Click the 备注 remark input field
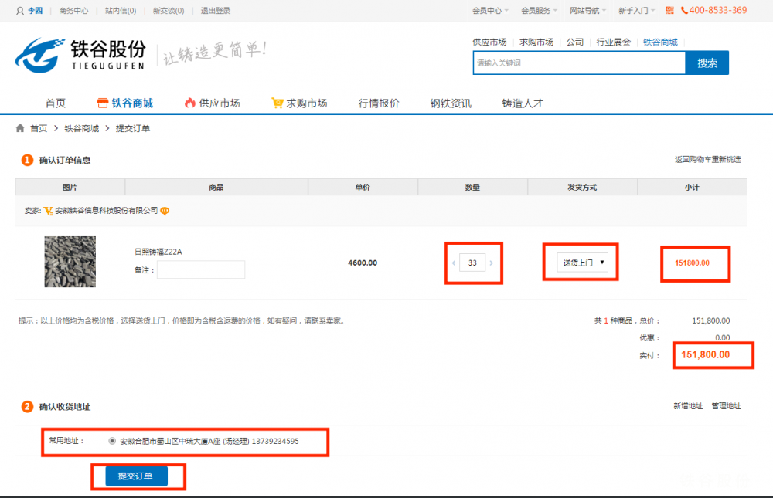 pos(201,269)
